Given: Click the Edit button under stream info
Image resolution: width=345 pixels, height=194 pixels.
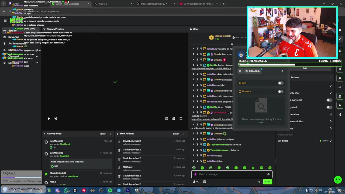Looking at the screenshot, I should point(305,68).
